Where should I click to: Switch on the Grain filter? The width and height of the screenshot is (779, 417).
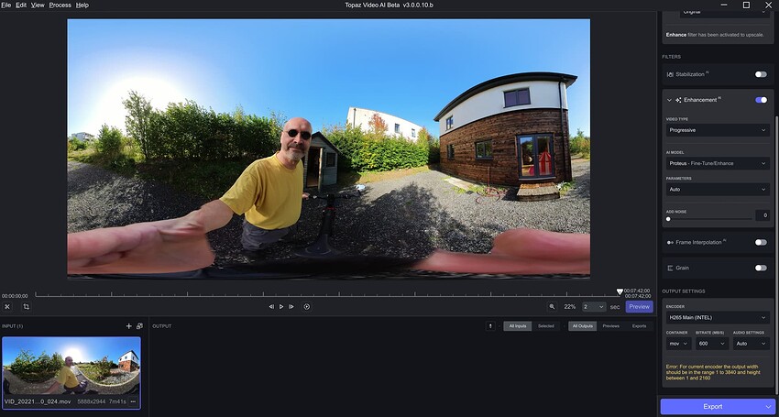[x=761, y=268]
